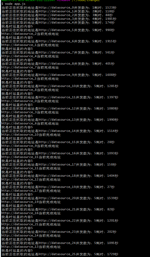Click 'http://datasource_0当前完成地址' line
The width and height of the screenshot is (150, 257).
30,101
